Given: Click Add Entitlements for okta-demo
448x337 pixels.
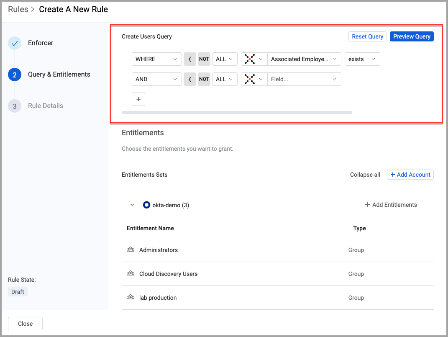Looking at the screenshot, I should pos(391,205).
